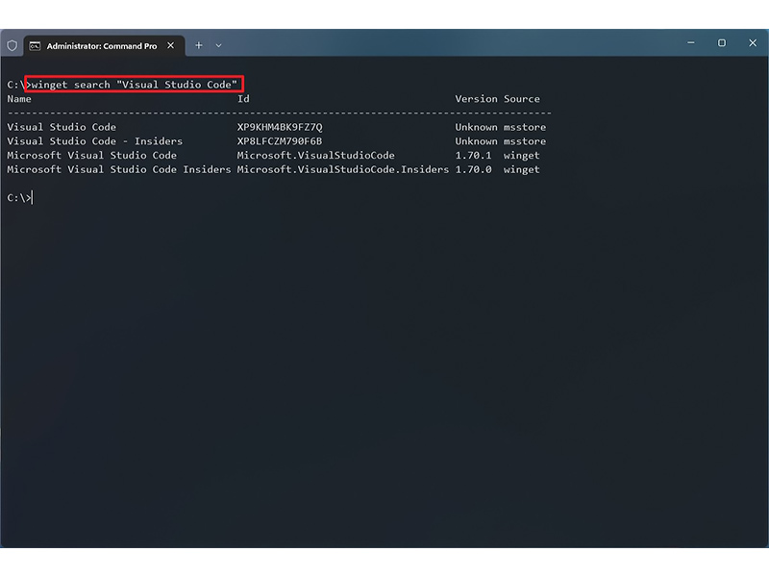Click the 'Microsoft Visual Studio Code Insiders' name
The image size is (769, 577).
118,169
